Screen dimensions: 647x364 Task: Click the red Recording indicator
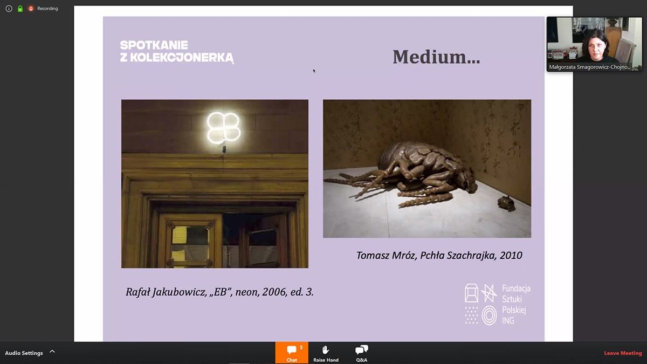tap(31, 9)
